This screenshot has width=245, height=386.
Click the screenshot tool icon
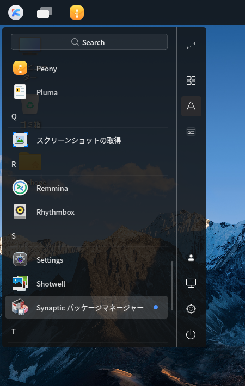pyautogui.click(x=20, y=140)
